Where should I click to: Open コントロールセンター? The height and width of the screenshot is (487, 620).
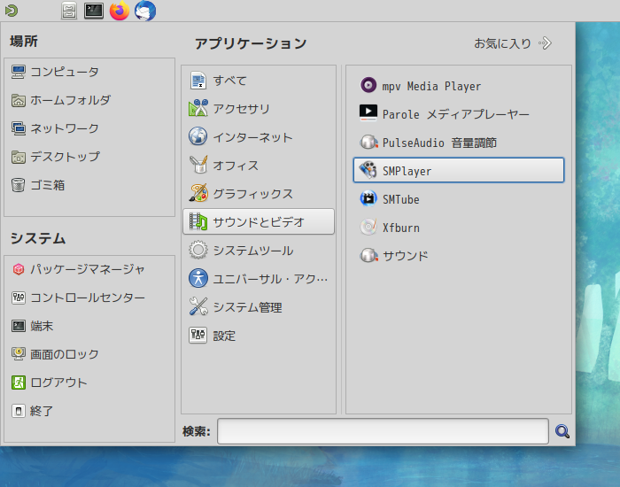click(89, 298)
